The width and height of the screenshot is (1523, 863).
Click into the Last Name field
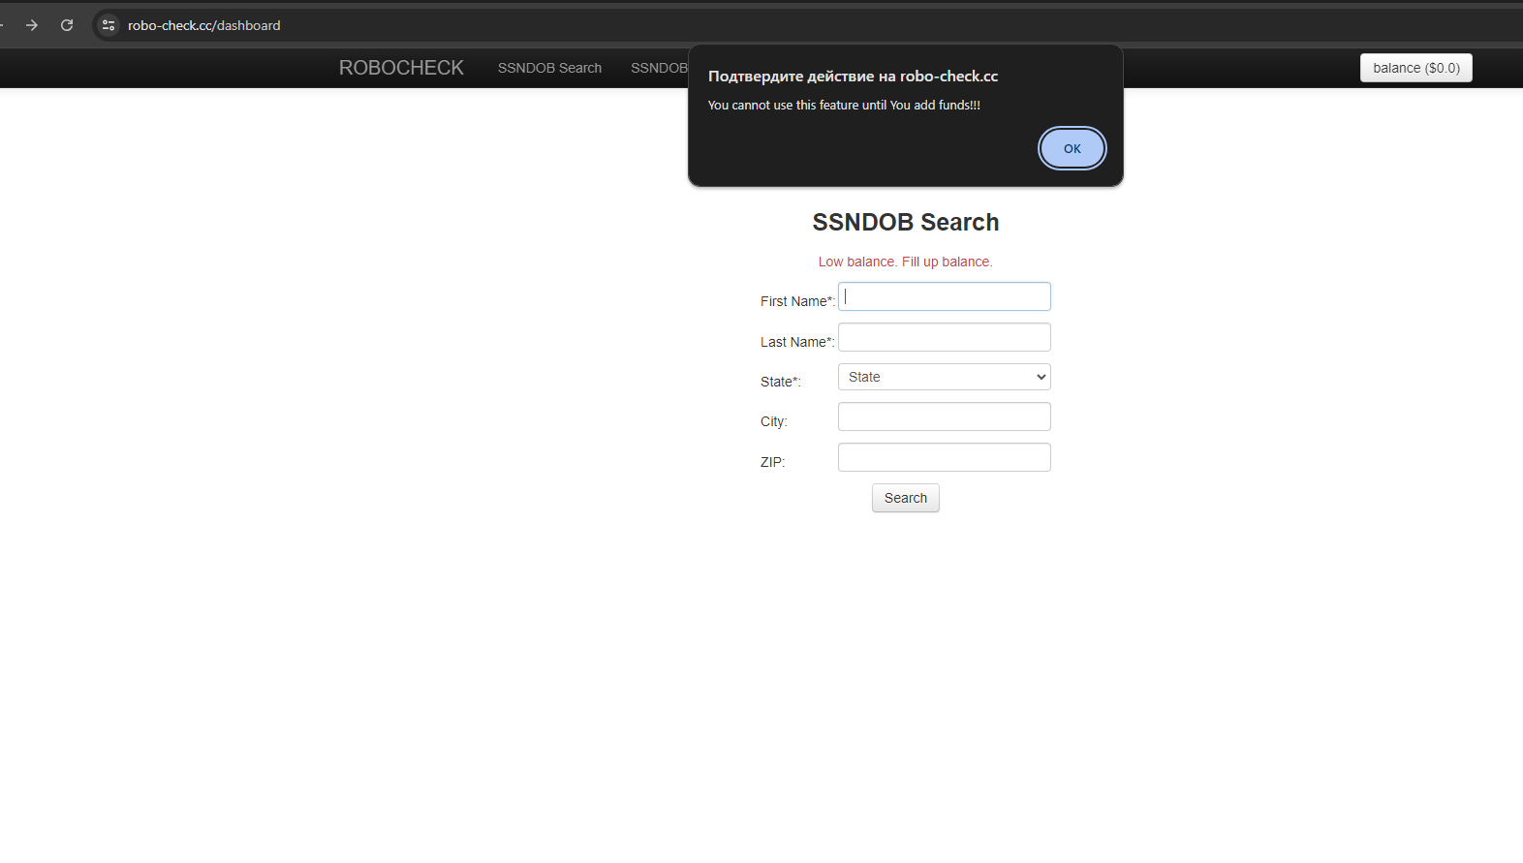tap(944, 337)
